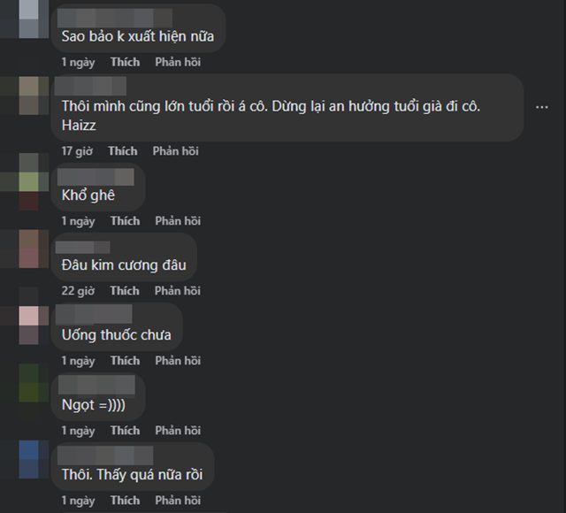Reply to the "Uống thuốc chưa" comment
Image resolution: width=566 pixels, height=513 pixels.
178,361
